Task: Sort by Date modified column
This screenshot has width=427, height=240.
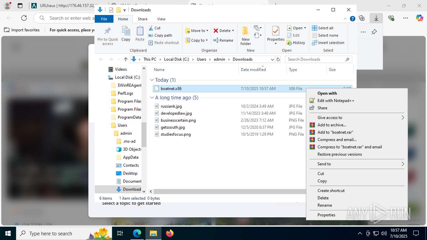Action: coord(263,70)
